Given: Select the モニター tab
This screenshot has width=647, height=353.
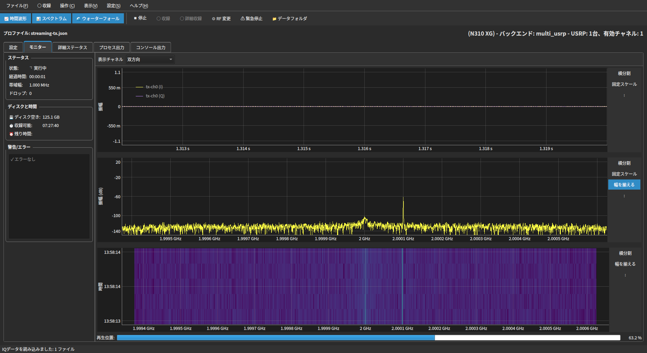Looking at the screenshot, I should 38,47.
